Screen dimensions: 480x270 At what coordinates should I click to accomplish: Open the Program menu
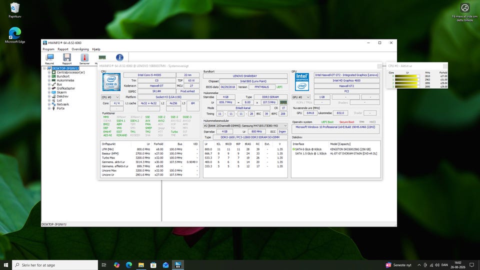click(48, 49)
